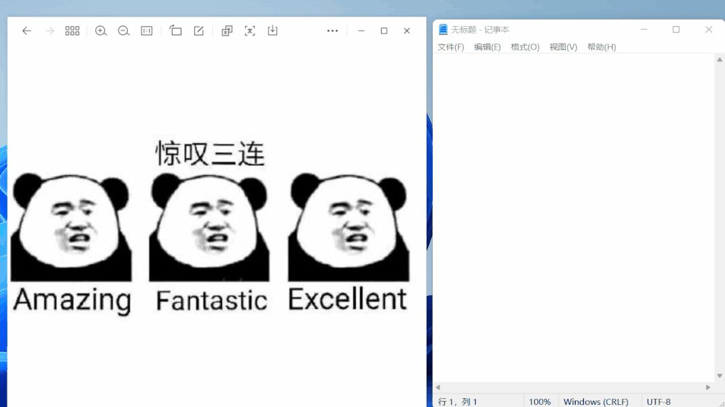Show image at actual size 1:1

coord(146,31)
